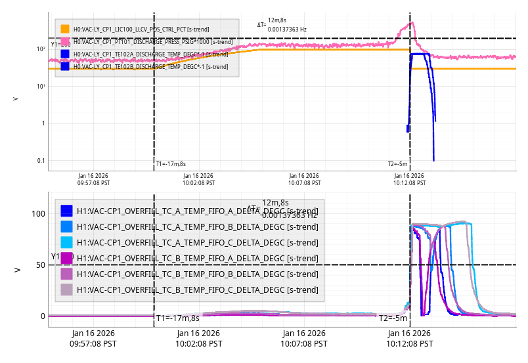Click the TC_B_TEMP_FIFO_B_DELTA legend color swatch
Screen dimensions: 528x363
(x=66, y=274)
